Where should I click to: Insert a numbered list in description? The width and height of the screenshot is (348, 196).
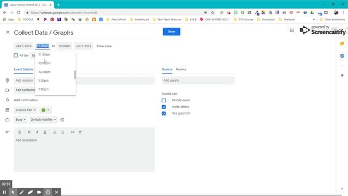coord(54,132)
